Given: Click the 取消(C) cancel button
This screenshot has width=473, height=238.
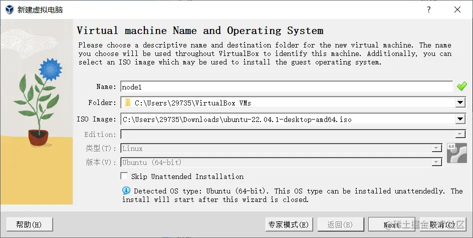Looking at the screenshot, I should coord(442,224).
